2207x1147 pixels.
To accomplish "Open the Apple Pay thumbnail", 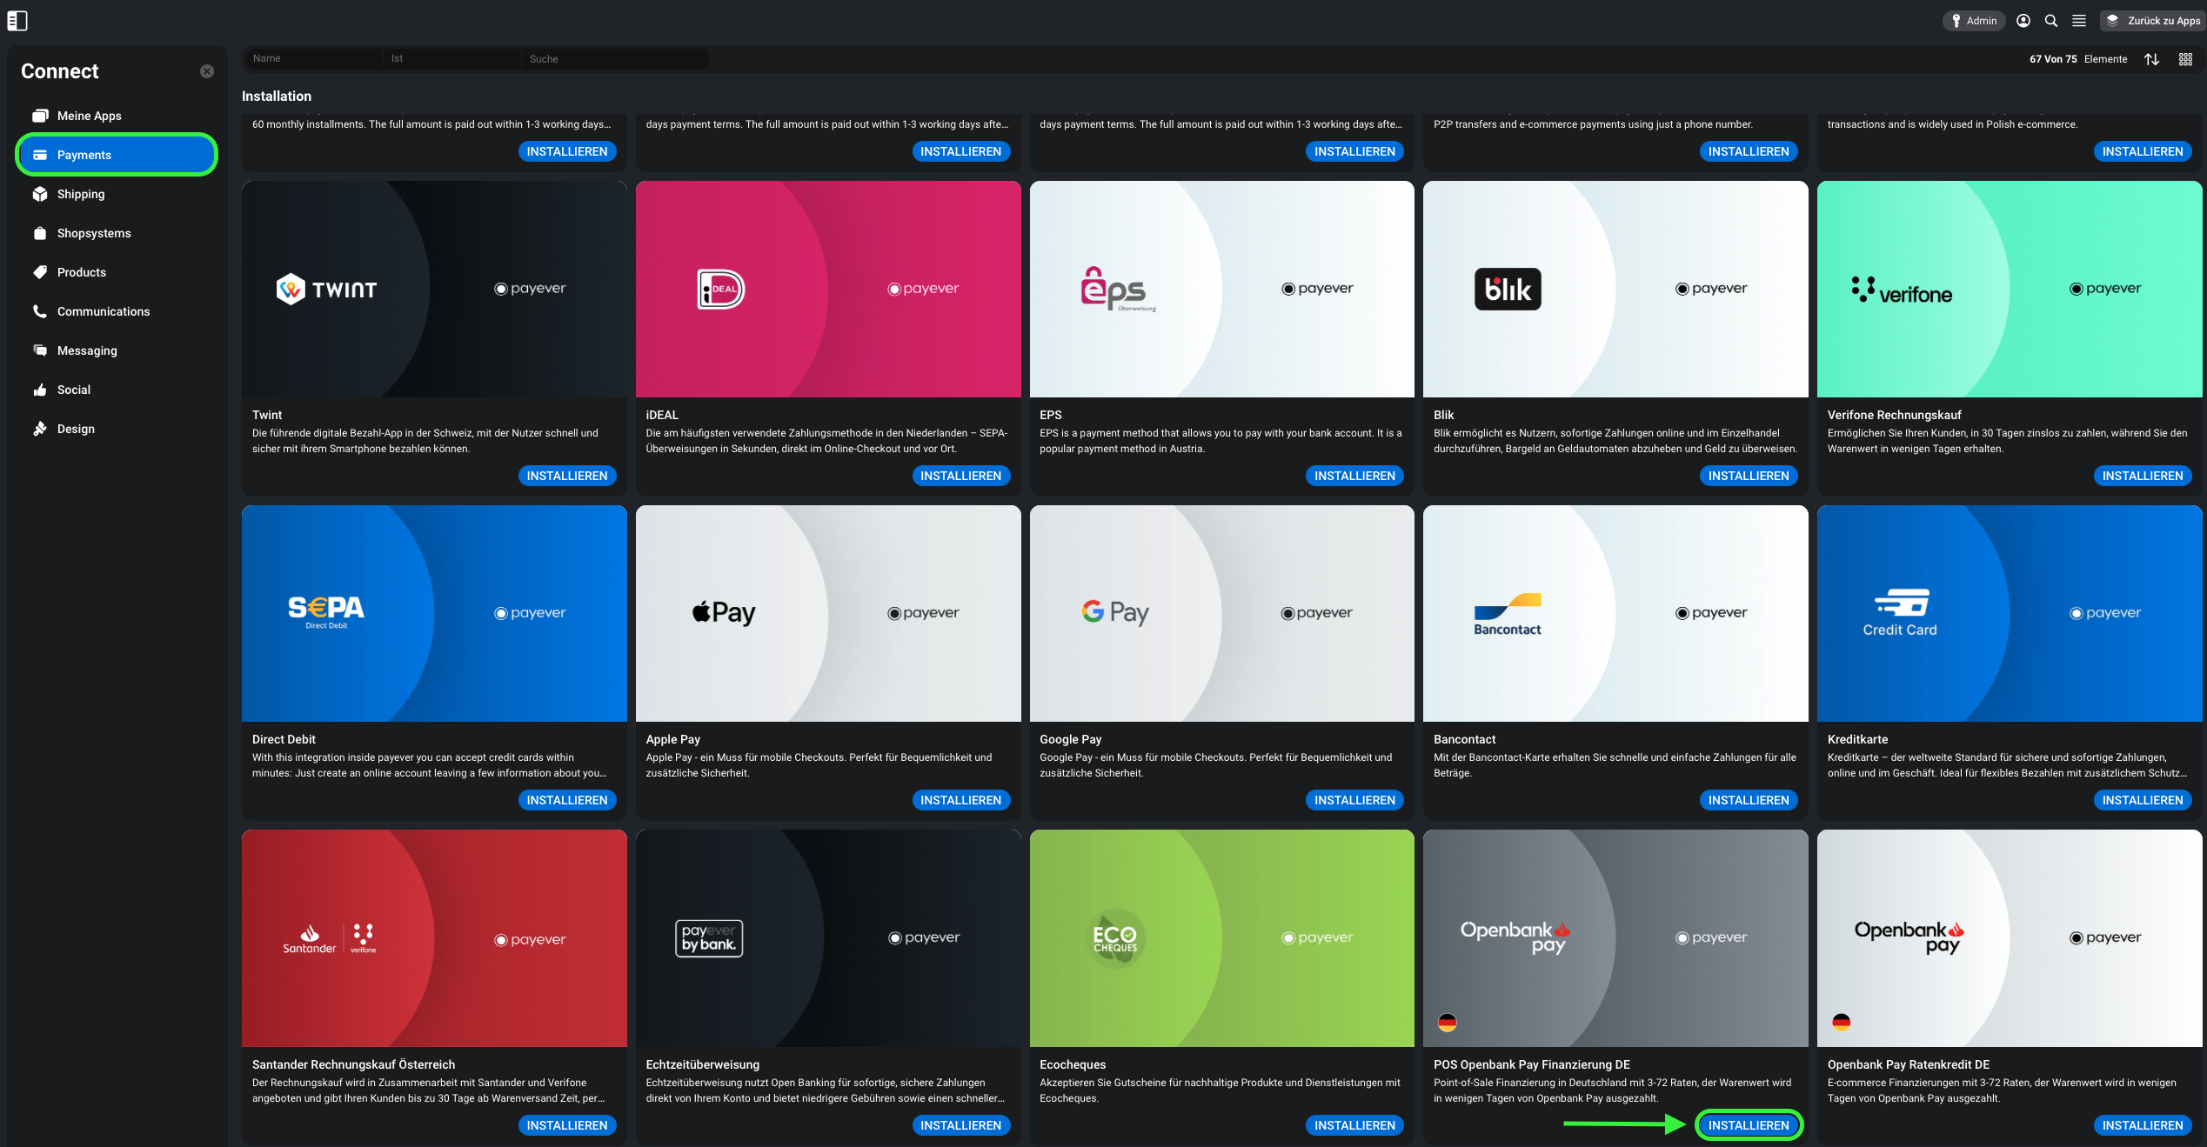I will click(828, 613).
